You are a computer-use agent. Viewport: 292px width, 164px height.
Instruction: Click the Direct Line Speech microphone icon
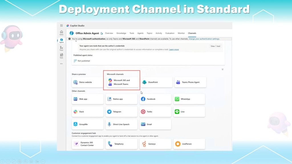[109, 124]
